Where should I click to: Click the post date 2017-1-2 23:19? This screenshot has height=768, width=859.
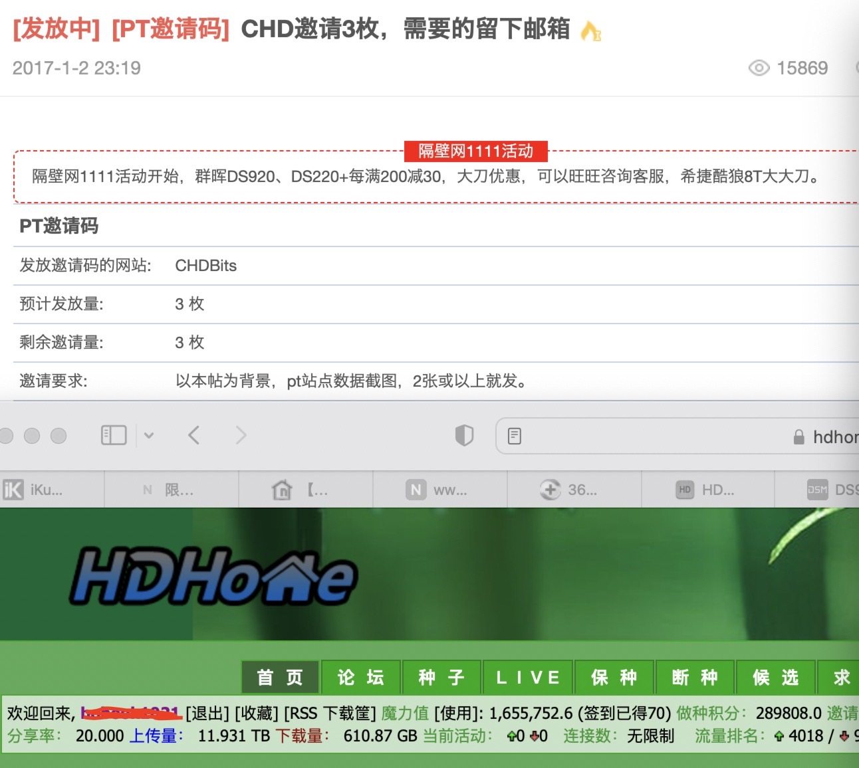[76, 68]
